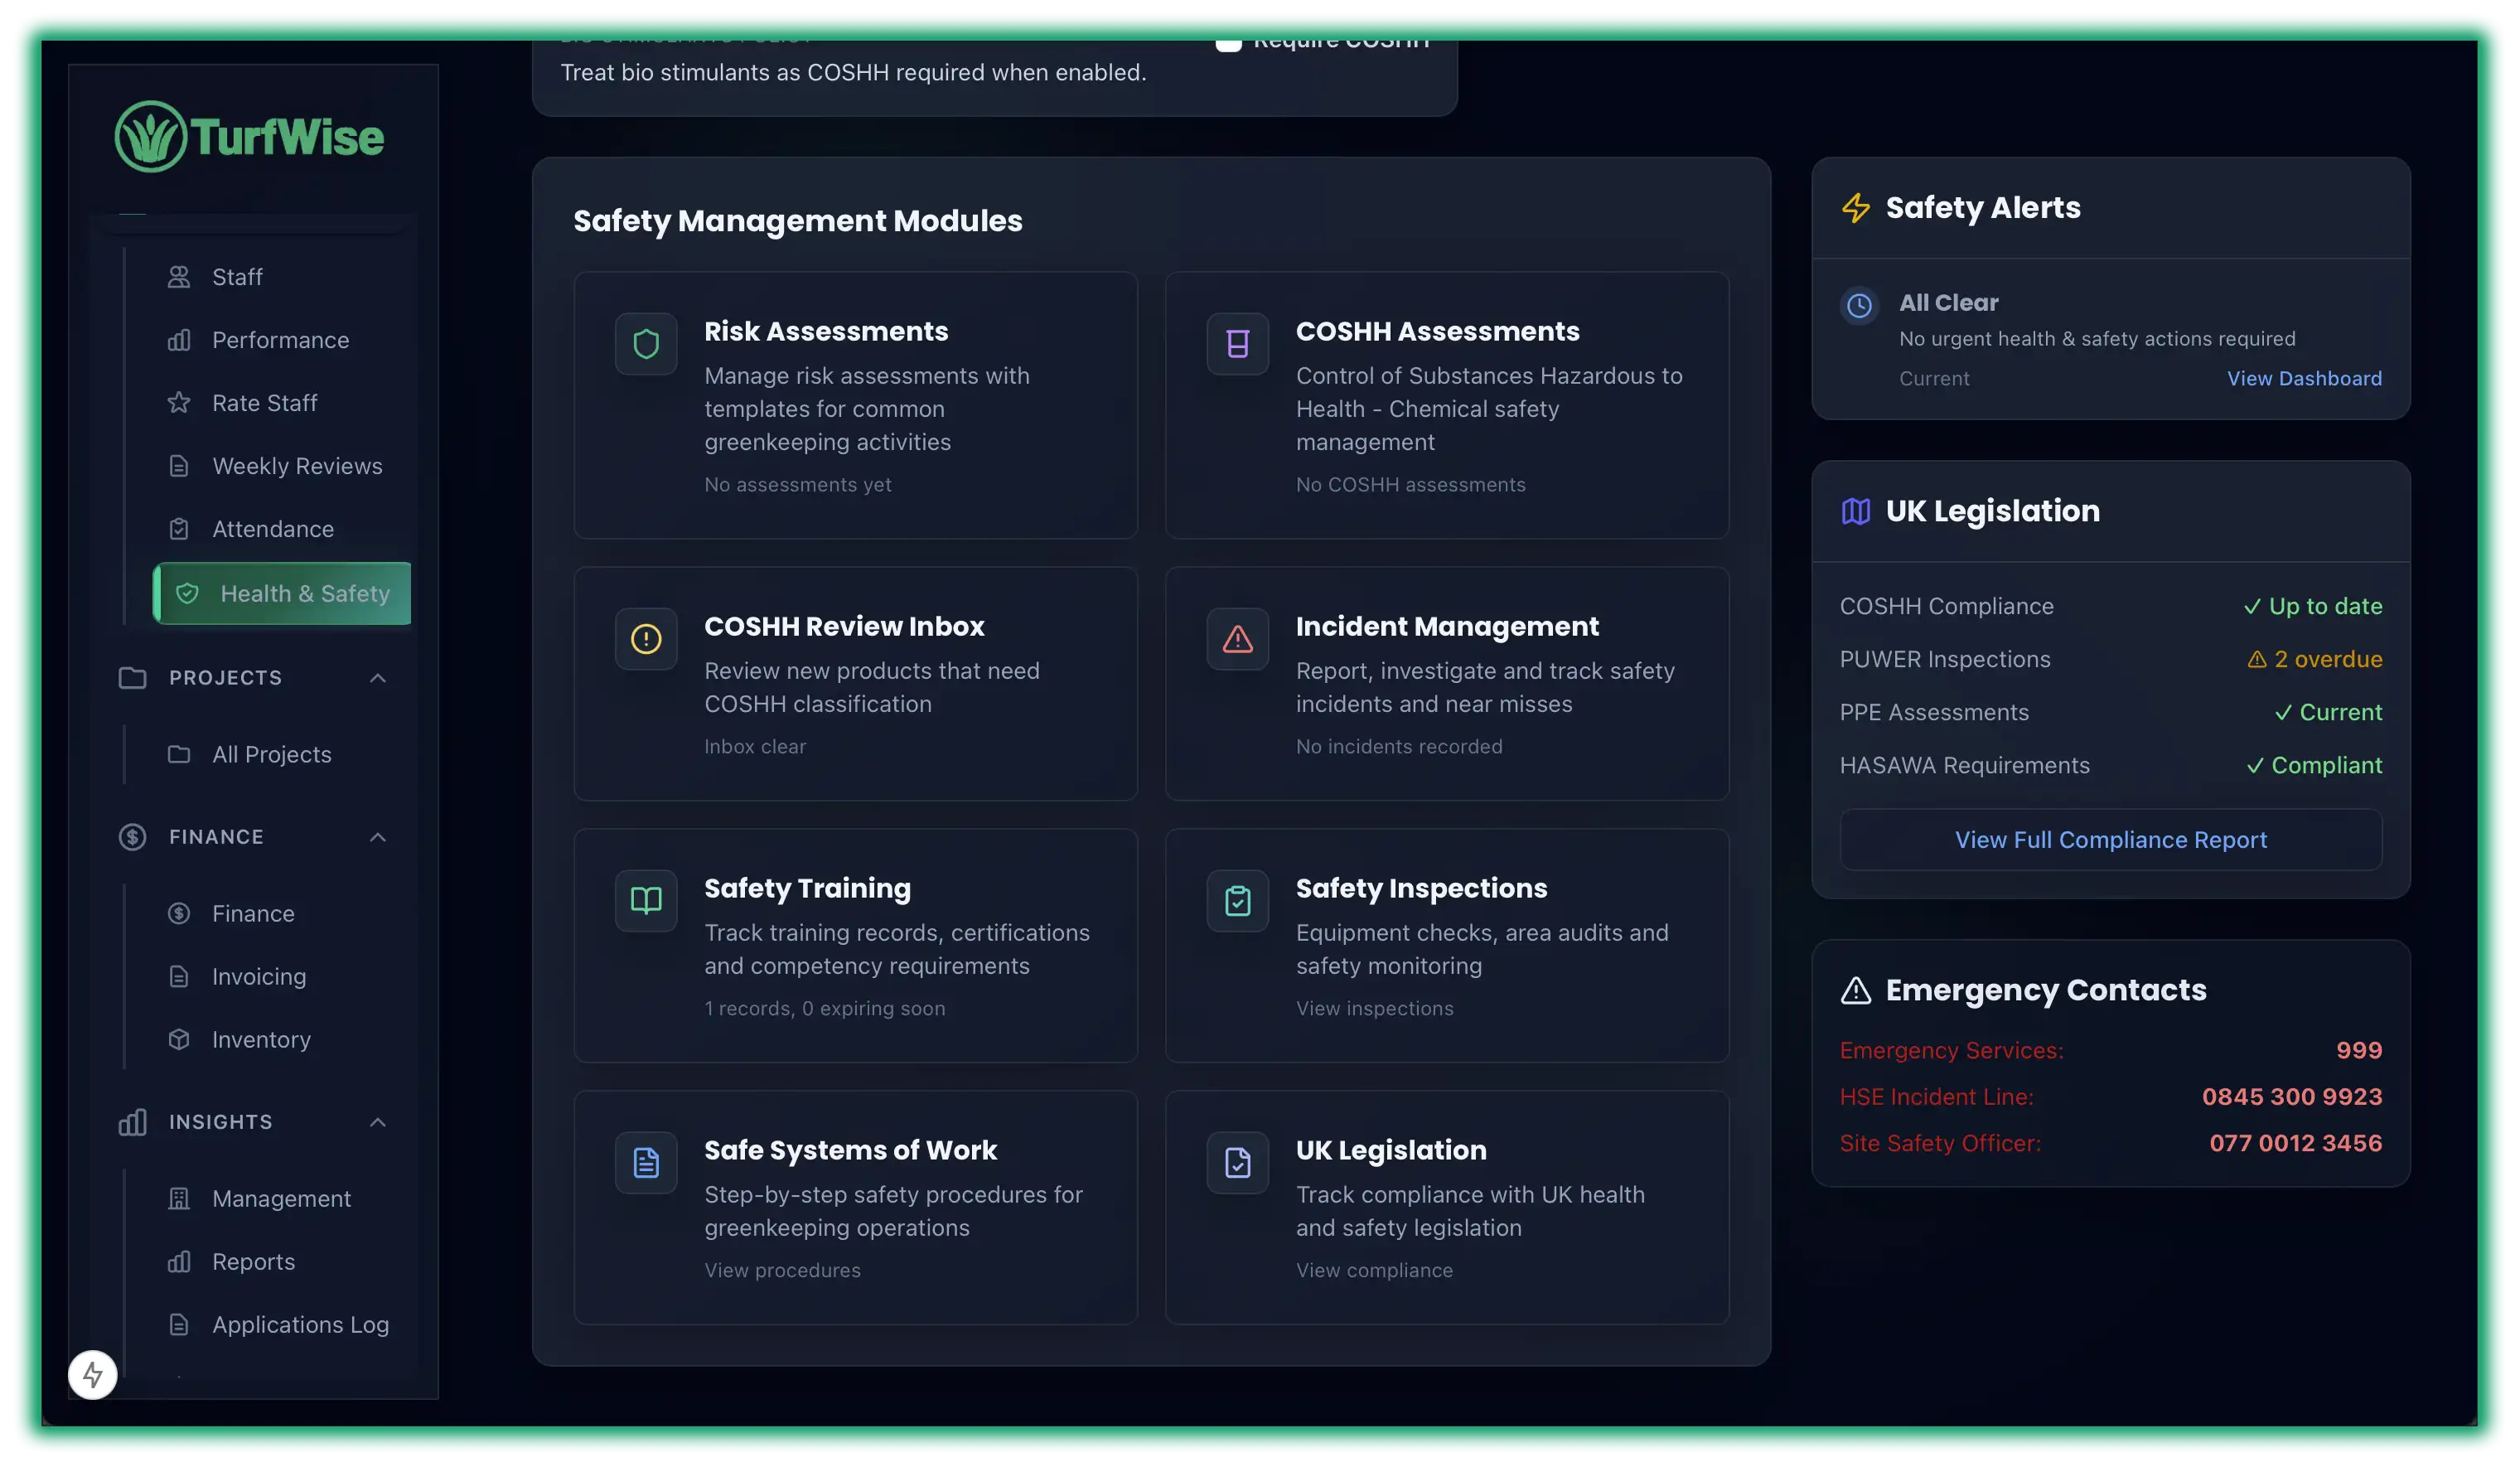Image resolution: width=2520 pixels, height=1467 pixels.
Task: Collapse the PROJECTS section chevron
Action: (377, 677)
